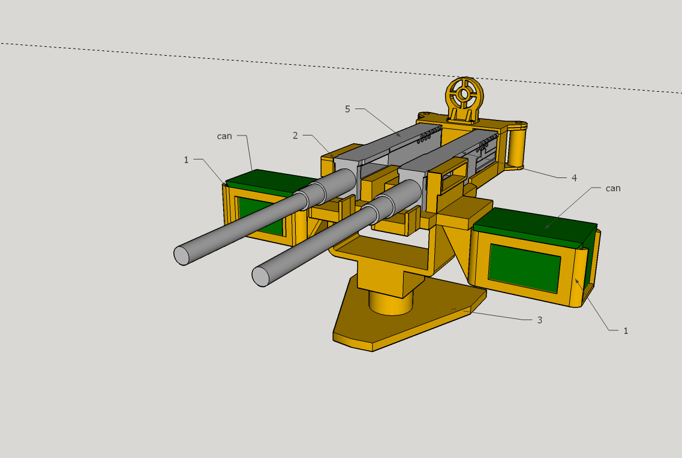Select the green top of right ammo can
Screen dimensions: 682x458
535,228
